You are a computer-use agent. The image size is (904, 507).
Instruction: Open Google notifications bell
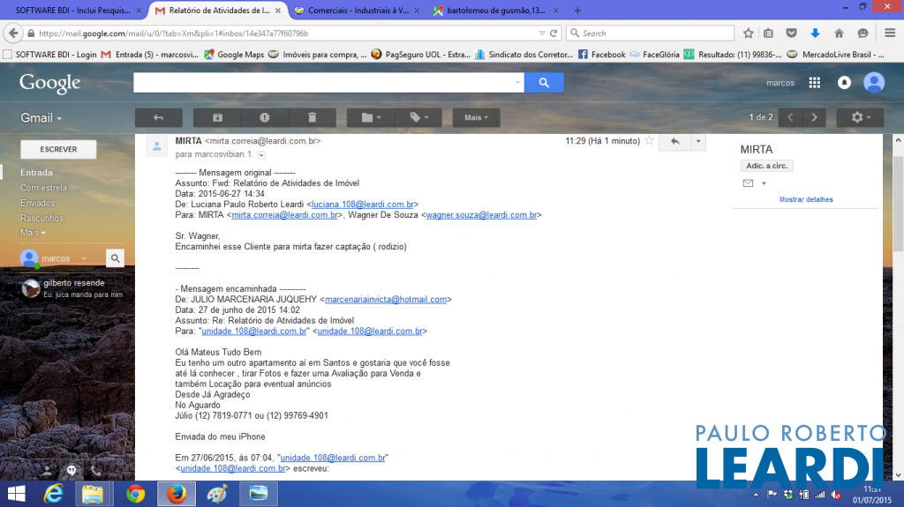pyautogui.click(x=844, y=83)
